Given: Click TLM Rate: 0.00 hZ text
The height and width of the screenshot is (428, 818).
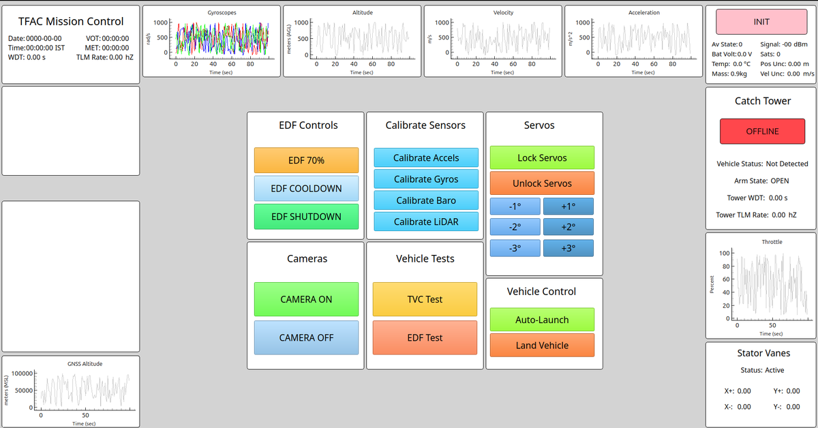Looking at the screenshot, I should 104,57.
